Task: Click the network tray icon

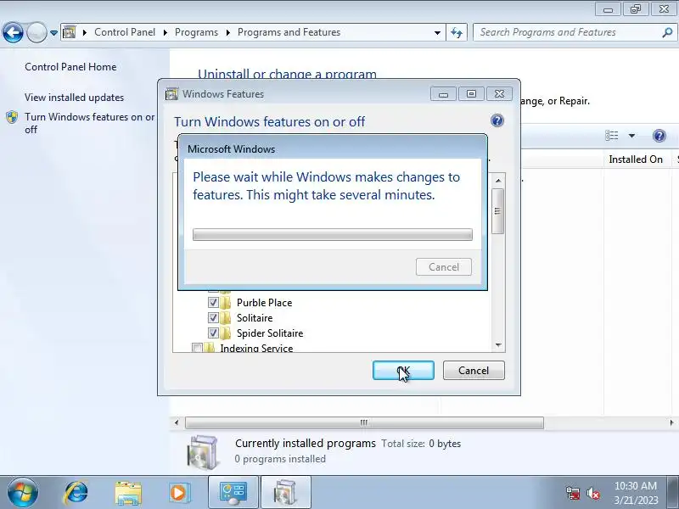Action: [573, 493]
